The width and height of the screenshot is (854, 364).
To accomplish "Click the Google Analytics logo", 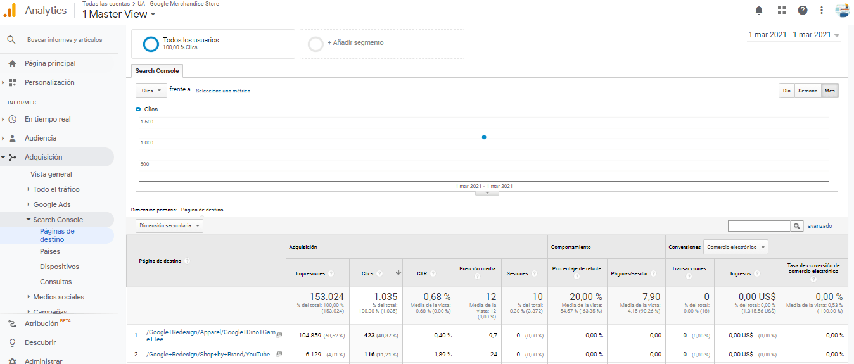I will pos(10,10).
